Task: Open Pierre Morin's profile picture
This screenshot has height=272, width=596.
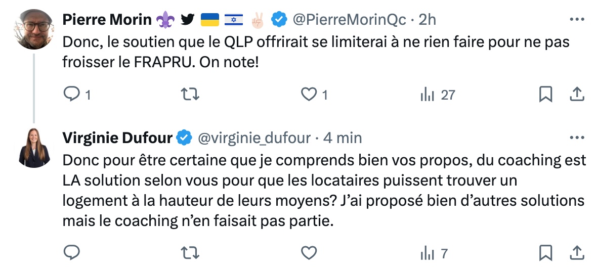Action: point(34,29)
